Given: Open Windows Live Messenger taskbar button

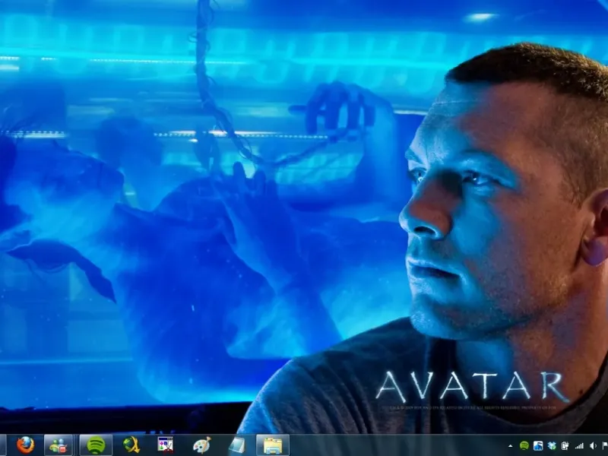Looking at the screenshot, I should click(x=59, y=445).
